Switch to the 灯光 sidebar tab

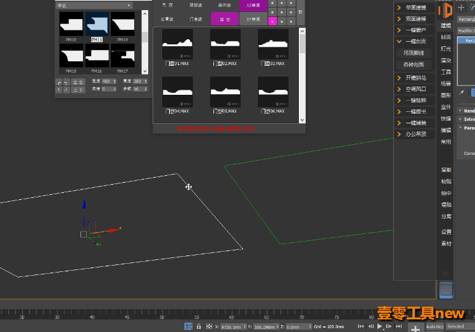tap(446, 49)
